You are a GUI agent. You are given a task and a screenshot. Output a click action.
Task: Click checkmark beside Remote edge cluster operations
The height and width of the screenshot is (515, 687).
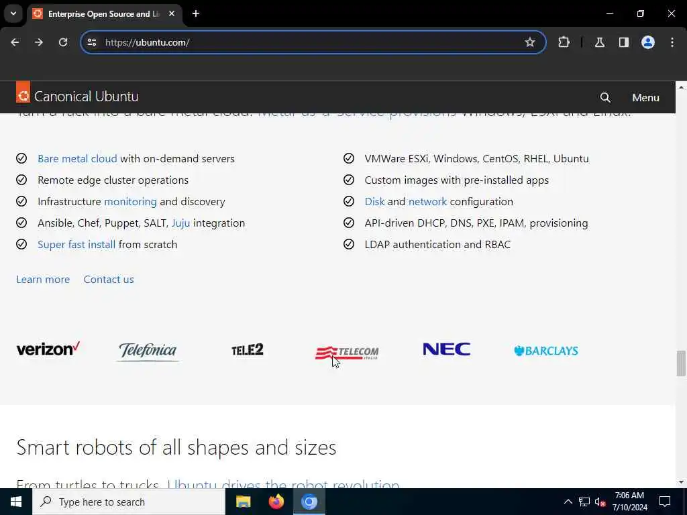pos(21,180)
